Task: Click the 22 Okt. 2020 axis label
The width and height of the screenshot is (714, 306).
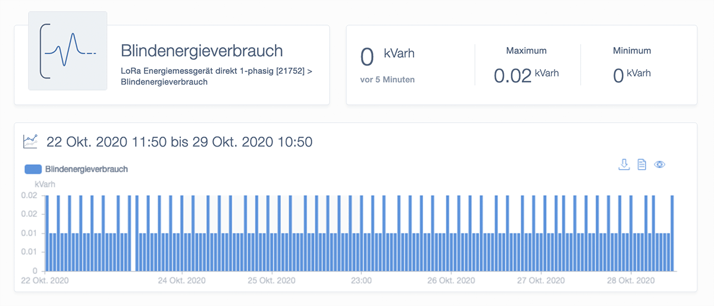Action: coord(45,280)
